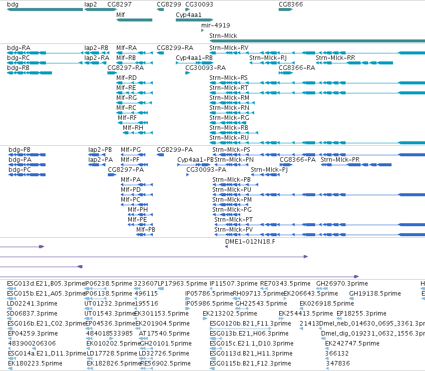Click the GH26970.3prime label
This screenshot has height=371, width=425.
[342, 284]
